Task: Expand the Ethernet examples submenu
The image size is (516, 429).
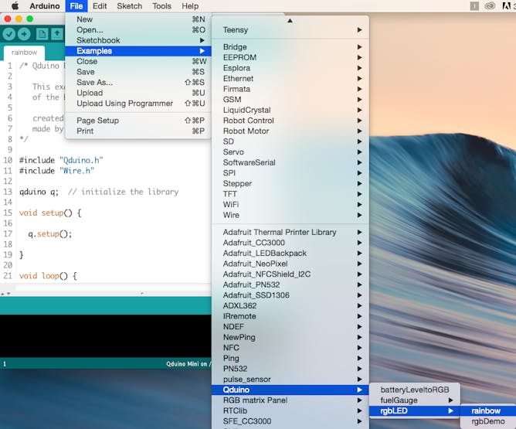Action: 290,79
